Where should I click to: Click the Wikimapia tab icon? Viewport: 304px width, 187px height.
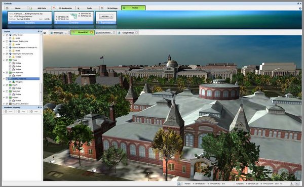point(51,33)
